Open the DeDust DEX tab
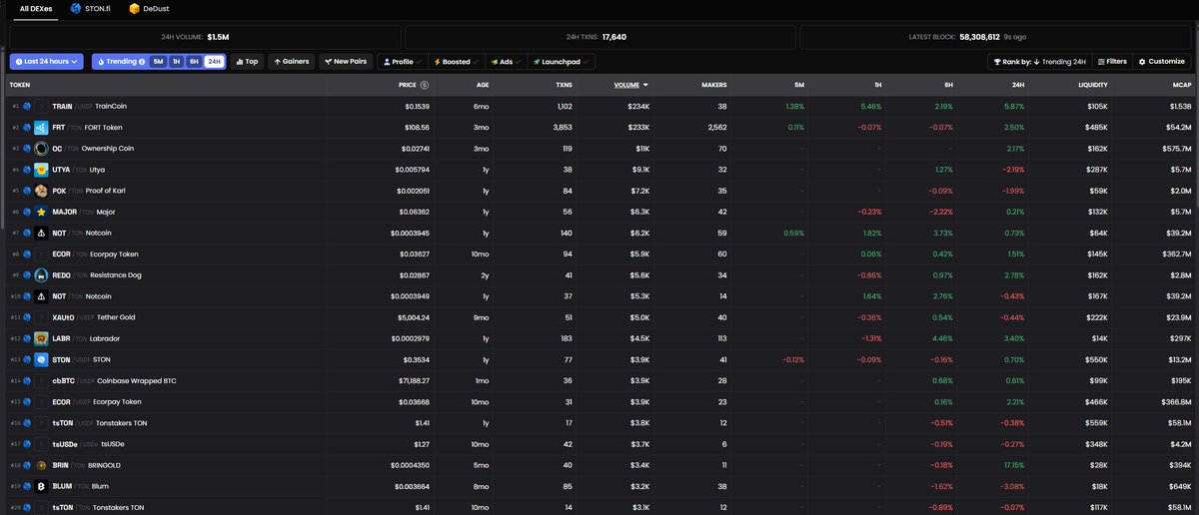 coord(150,9)
